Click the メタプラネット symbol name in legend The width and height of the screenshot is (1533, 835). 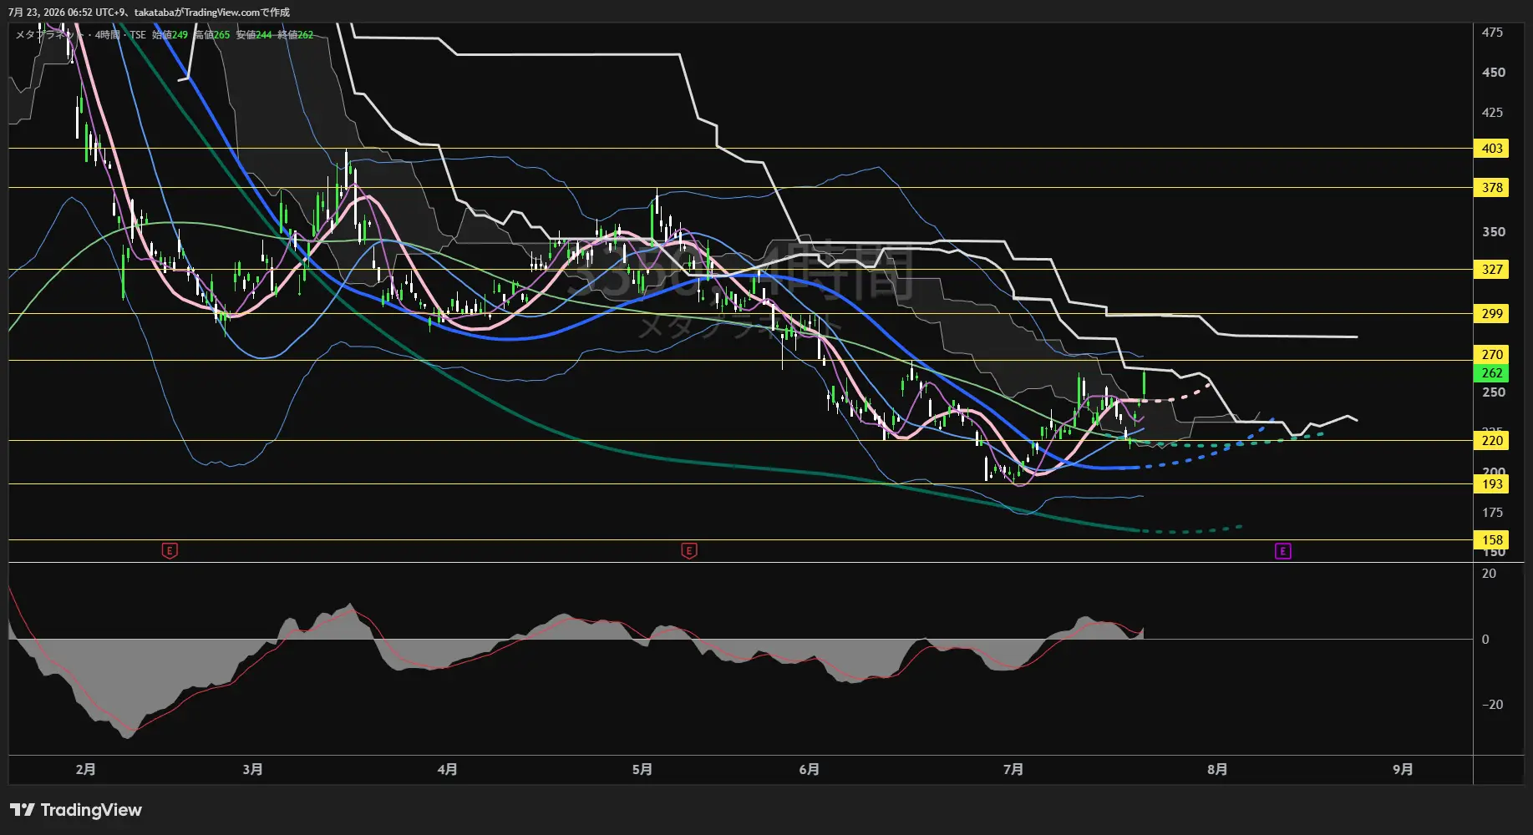(x=48, y=35)
